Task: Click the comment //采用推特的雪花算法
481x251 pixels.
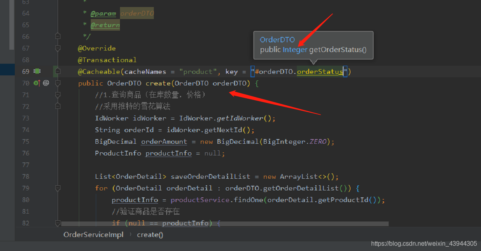Action: [133, 106]
